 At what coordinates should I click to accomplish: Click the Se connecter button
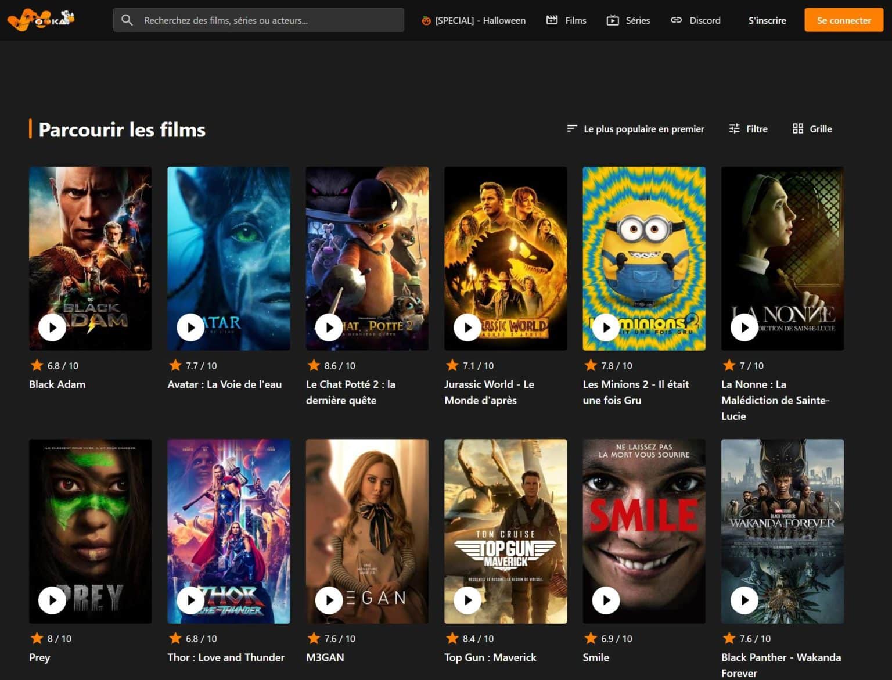(843, 20)
